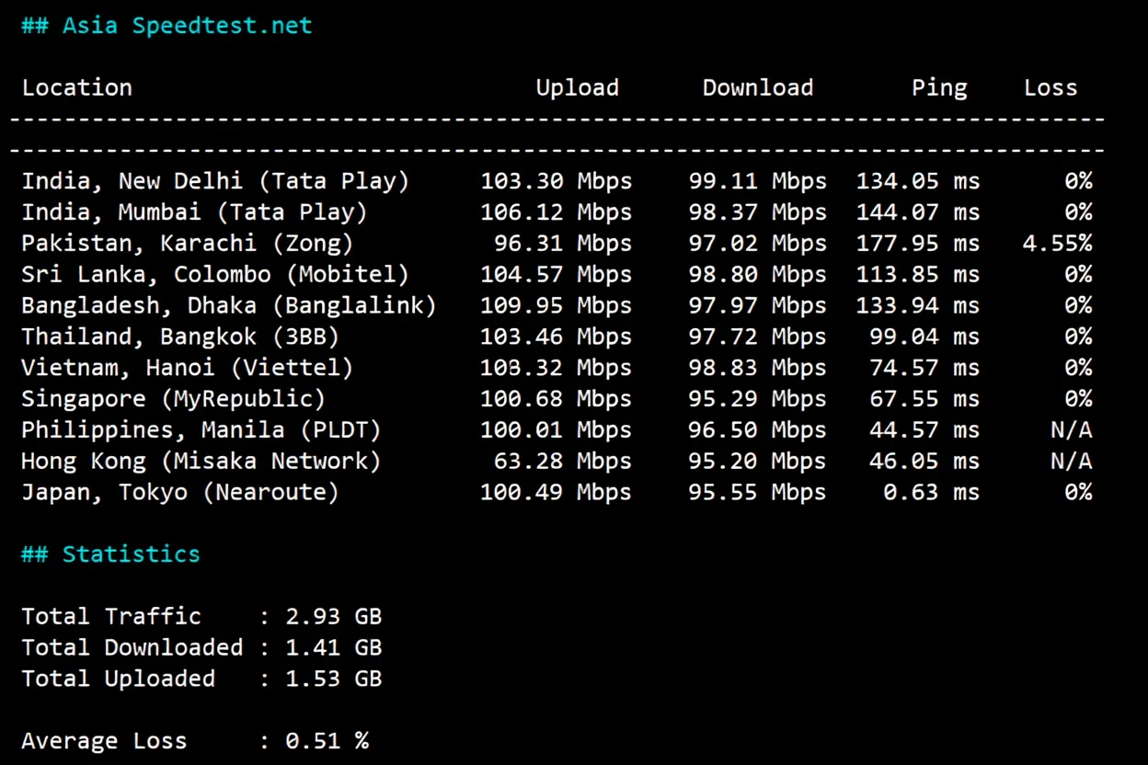The height and width of the screenshot is (765, 1148).
Task: Click the Hong Kong (Misaka Network) row
Action: [x=201, y=461]
